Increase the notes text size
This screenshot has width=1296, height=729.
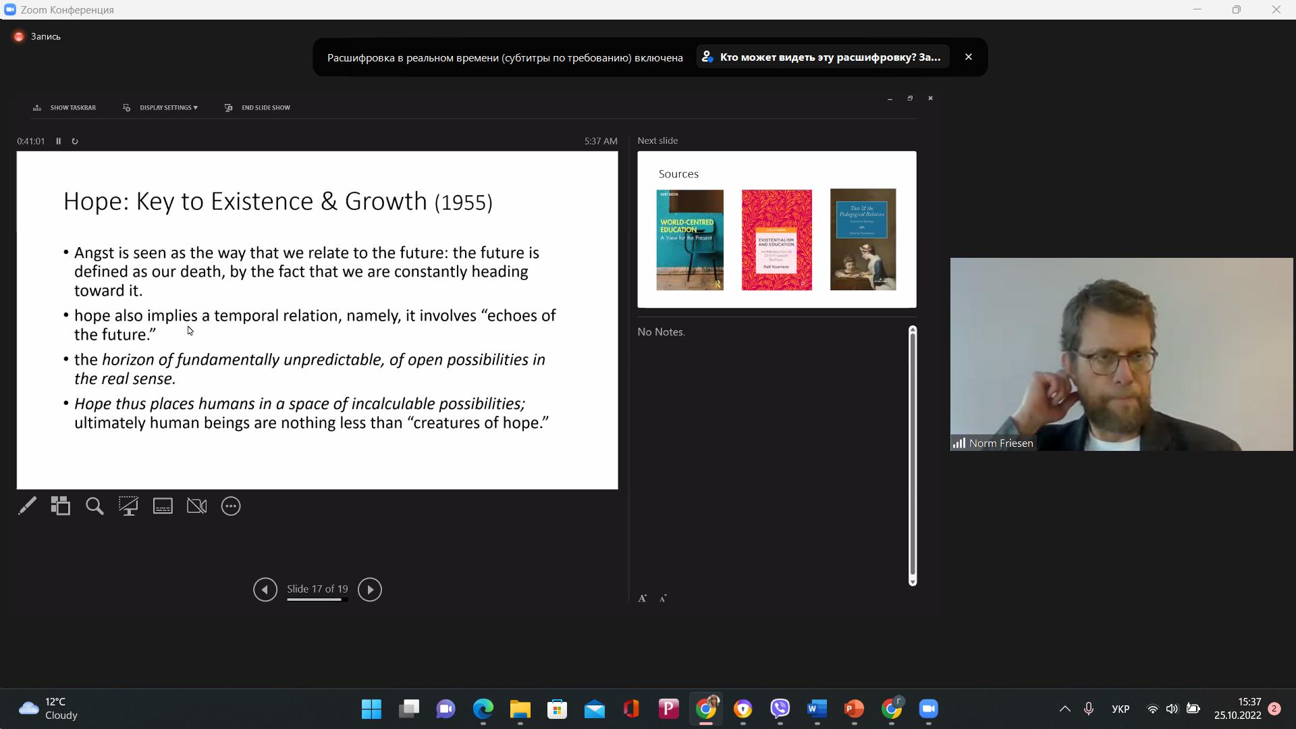(643, 598)
